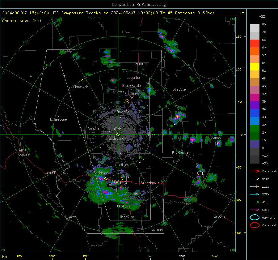The width and height of the screenshot is (278, 260).
Task: Click the white 04DK arrow icon
Action: point(255,179)
